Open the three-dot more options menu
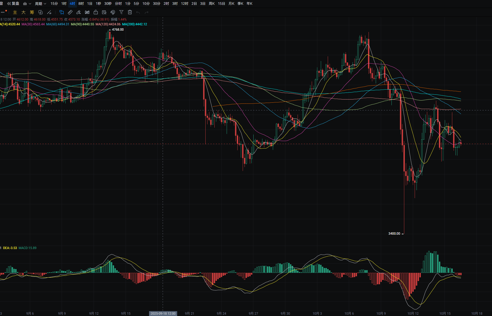The width and height of the screenshot is (492, 316). tap(3, 12)
